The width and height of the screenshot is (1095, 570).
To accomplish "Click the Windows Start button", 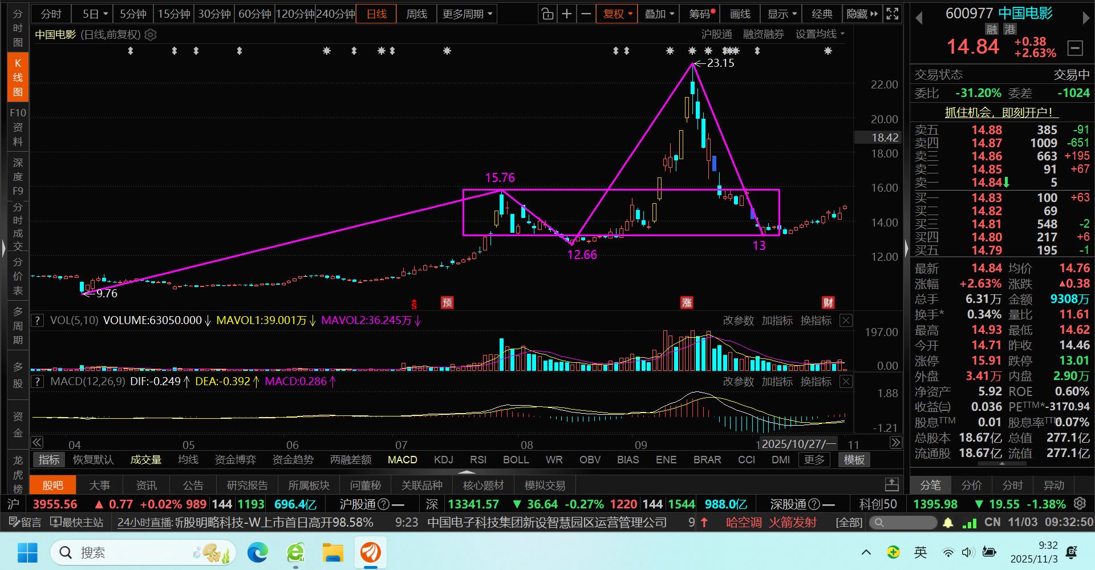I will point(27,552).
